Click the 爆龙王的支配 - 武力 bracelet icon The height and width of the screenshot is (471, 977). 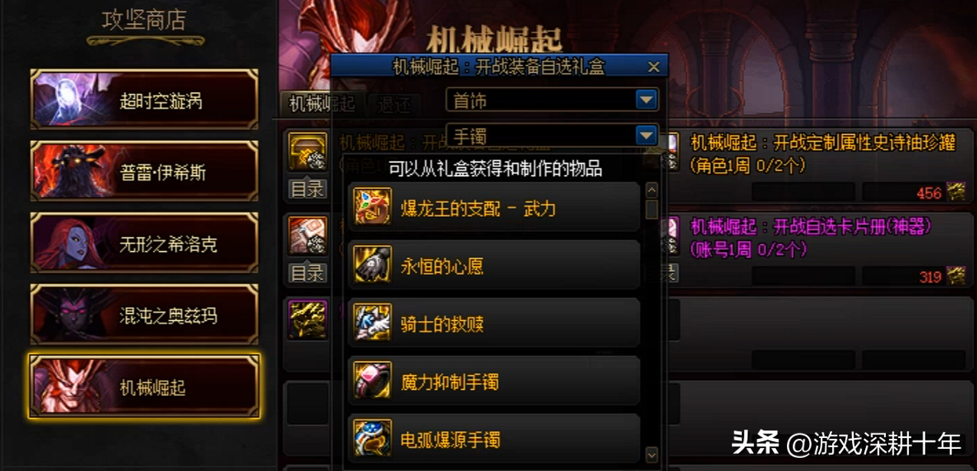[372, 208]
